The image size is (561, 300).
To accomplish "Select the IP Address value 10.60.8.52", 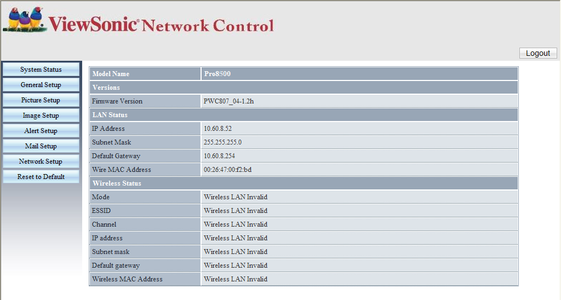I will coord(217,128).
